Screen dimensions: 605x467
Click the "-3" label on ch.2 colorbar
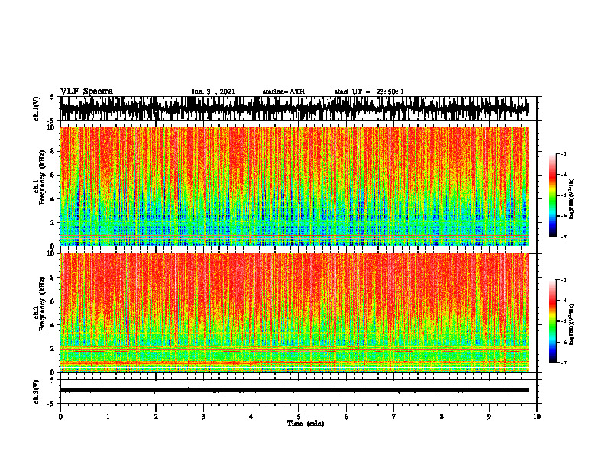tap(563, 280)
